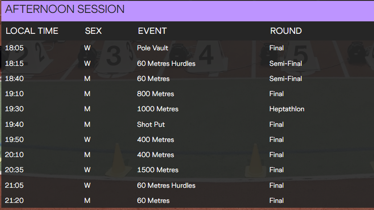The width and height of the screenshot is (374, 210).
Task: Click the Sex column header
Action: pos(93,31)
